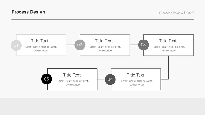The image size is (205, 115).
Task: Select connector line between boxes 05 and 04
Action: click(x=101, y=79)
